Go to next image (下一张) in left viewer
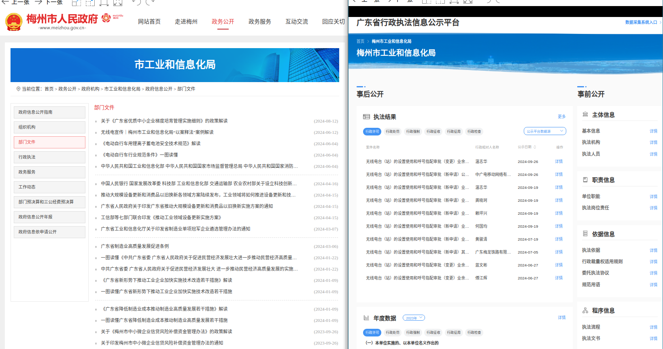 click(x=49, y=2)
